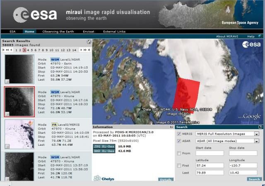The image size is (265, 186).
Task: Click '58085 images found' text
Action: pos(21,45)
